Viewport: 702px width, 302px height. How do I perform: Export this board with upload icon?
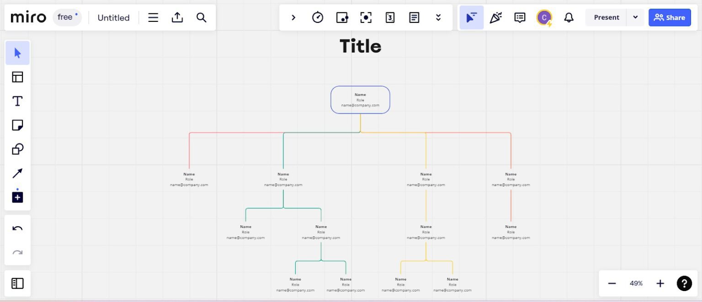click(x=177, y=17)
